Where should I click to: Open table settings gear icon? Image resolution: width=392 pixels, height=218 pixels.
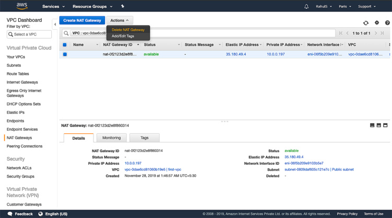(377, 23)
